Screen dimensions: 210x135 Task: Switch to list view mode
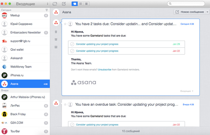pos(80,4)
